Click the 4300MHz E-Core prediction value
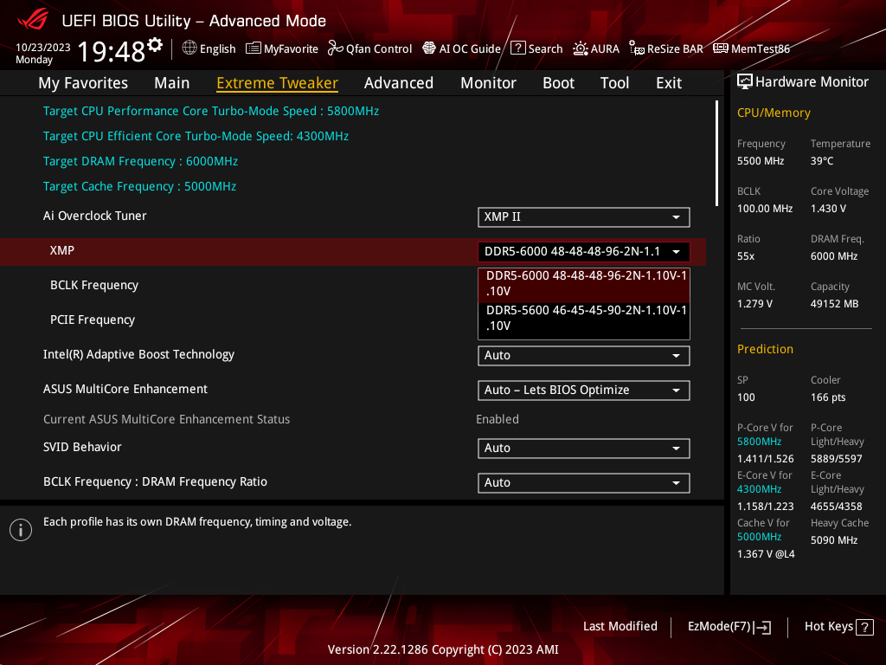Image resolution: width=886 pixels, height=665 pixels. 759,489
